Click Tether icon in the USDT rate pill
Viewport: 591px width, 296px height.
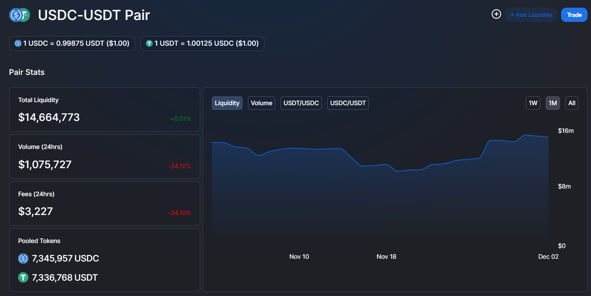tap(149, 43)
